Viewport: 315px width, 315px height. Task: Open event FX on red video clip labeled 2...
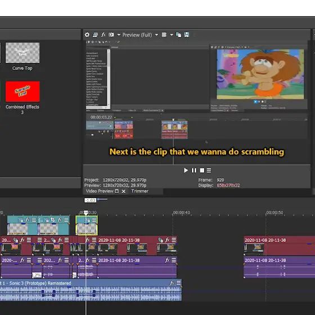click(x=60, y=240)
